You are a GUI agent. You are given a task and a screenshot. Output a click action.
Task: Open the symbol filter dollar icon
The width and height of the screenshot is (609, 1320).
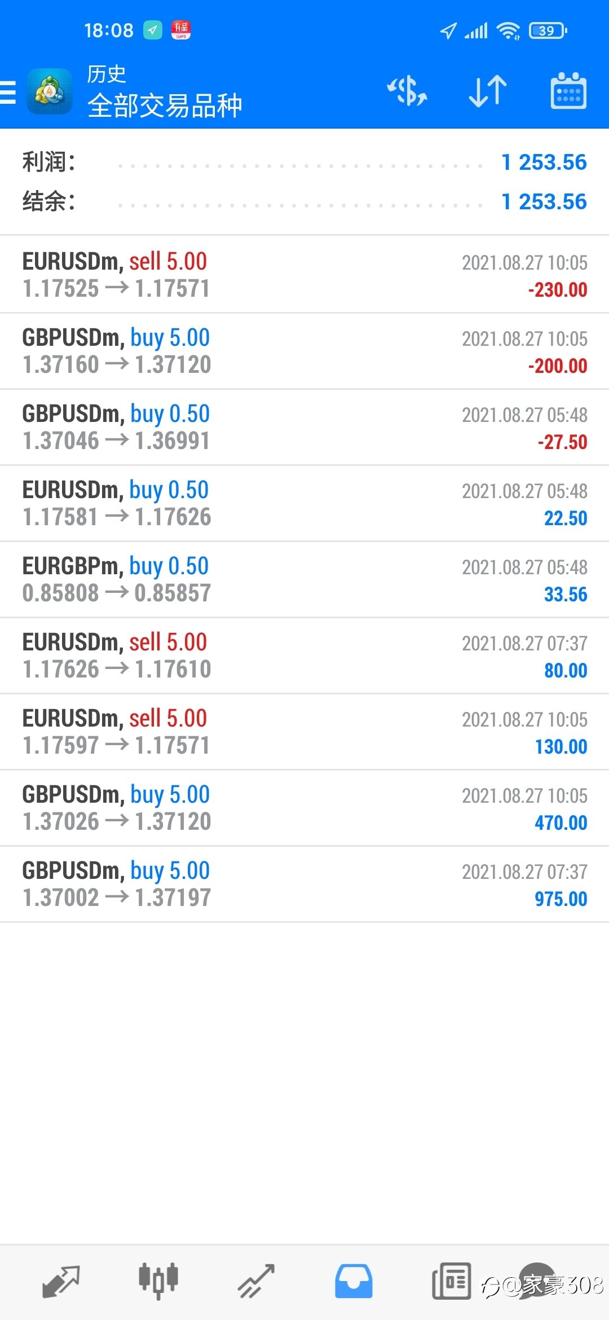[x=407, y=91]
